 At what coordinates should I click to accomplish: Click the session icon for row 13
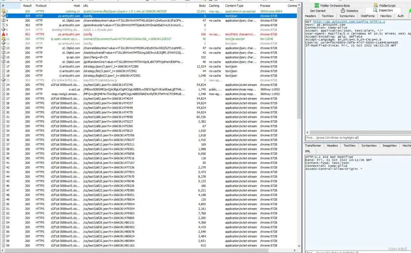tap(3, 48)
